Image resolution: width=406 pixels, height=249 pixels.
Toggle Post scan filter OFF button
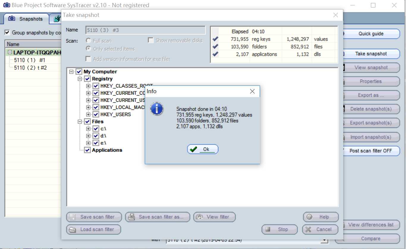pyautogui.click(x=371, y=151)
